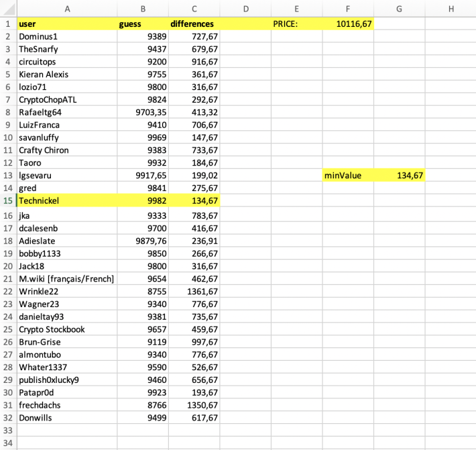Screen dimensions: 476x450
Task: Click Technickel's guess 9982
Action: coord(143,201)
